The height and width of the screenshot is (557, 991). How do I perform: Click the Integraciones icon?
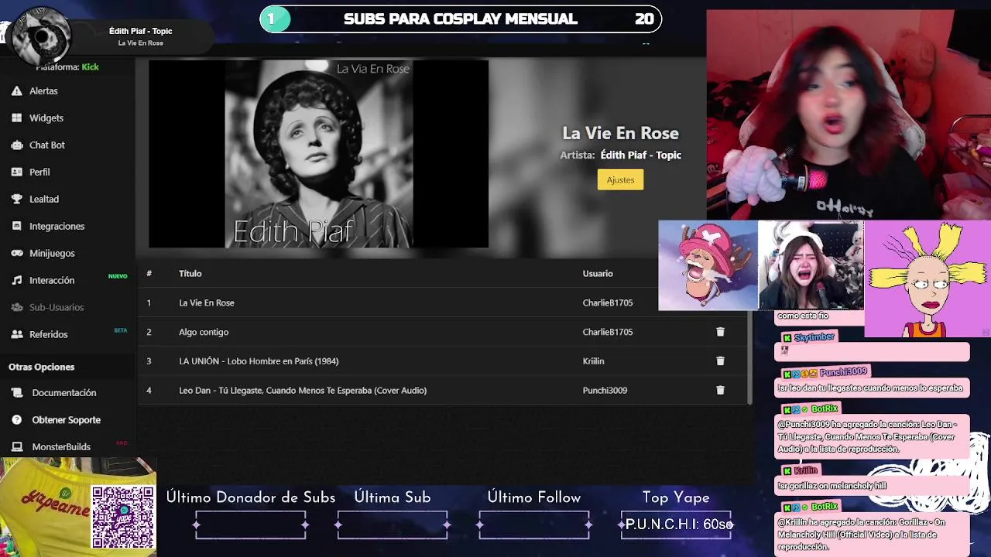pyautogui.click(x=16, y=226)
